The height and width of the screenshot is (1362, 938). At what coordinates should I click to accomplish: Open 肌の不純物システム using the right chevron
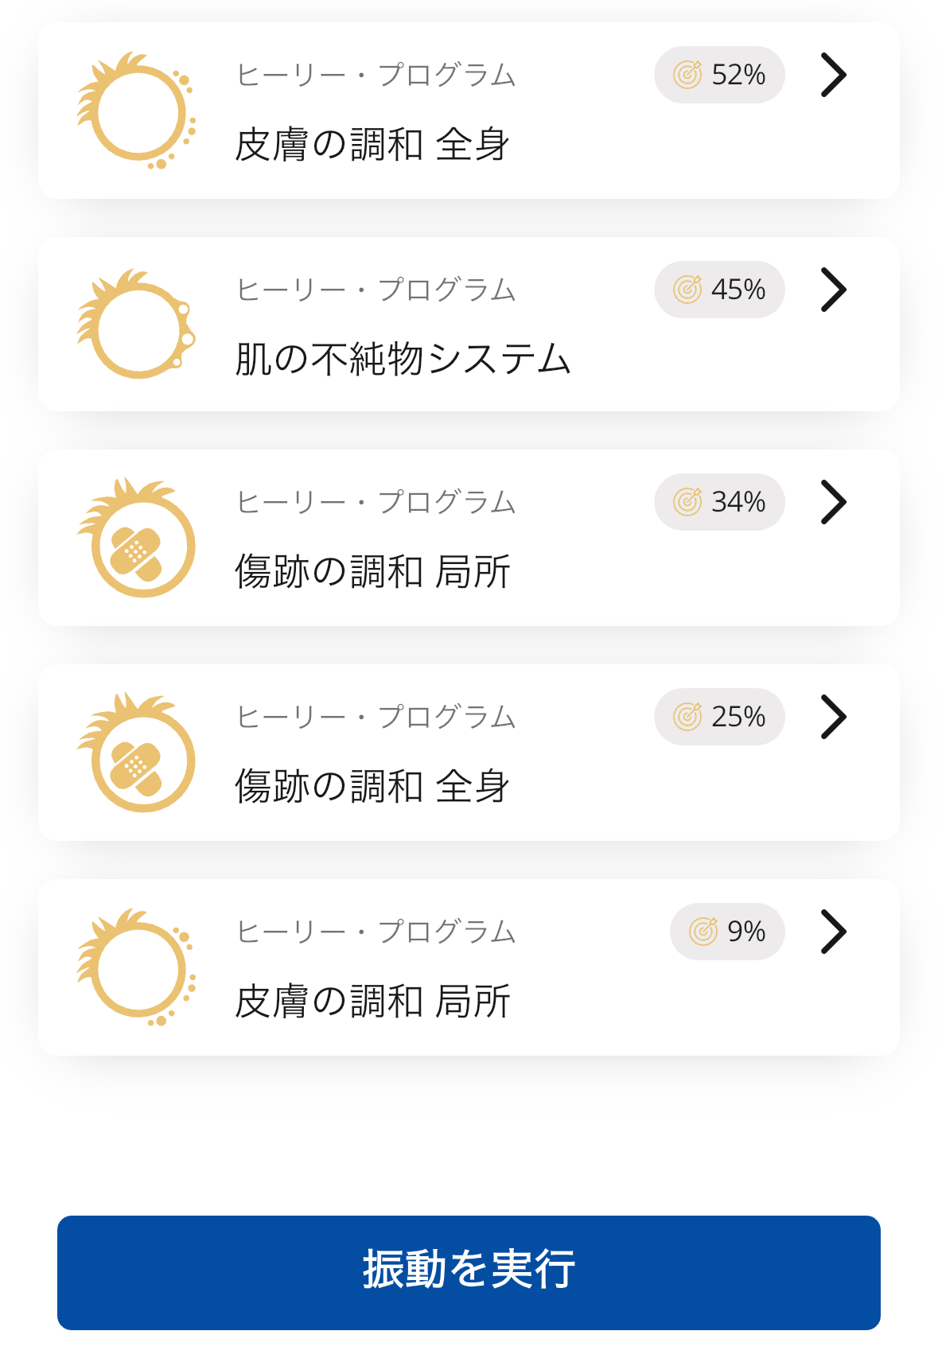point(833,290)
